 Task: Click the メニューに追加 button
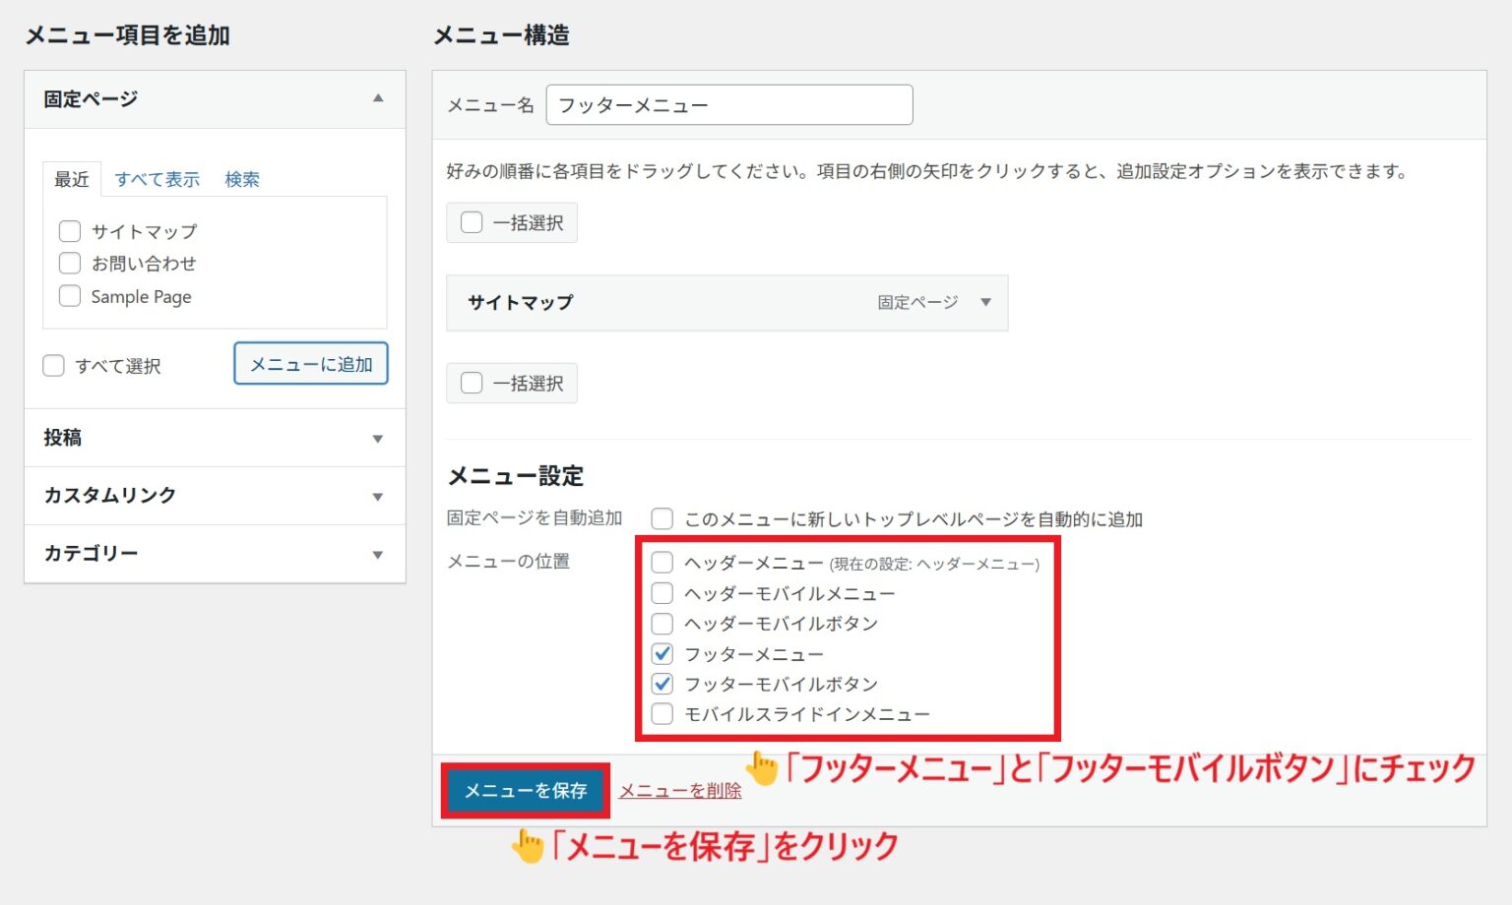point(311,364)
